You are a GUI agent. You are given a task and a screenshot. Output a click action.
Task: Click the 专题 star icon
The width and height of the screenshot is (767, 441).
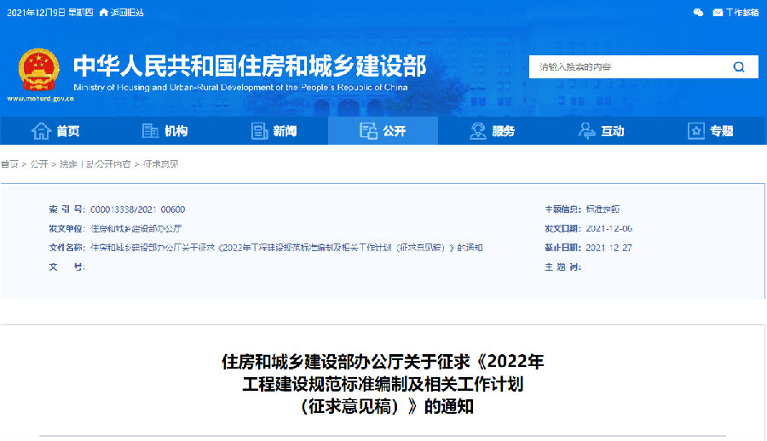696,130
